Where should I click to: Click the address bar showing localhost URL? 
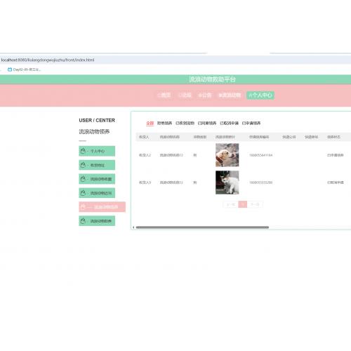pos(175,60)
